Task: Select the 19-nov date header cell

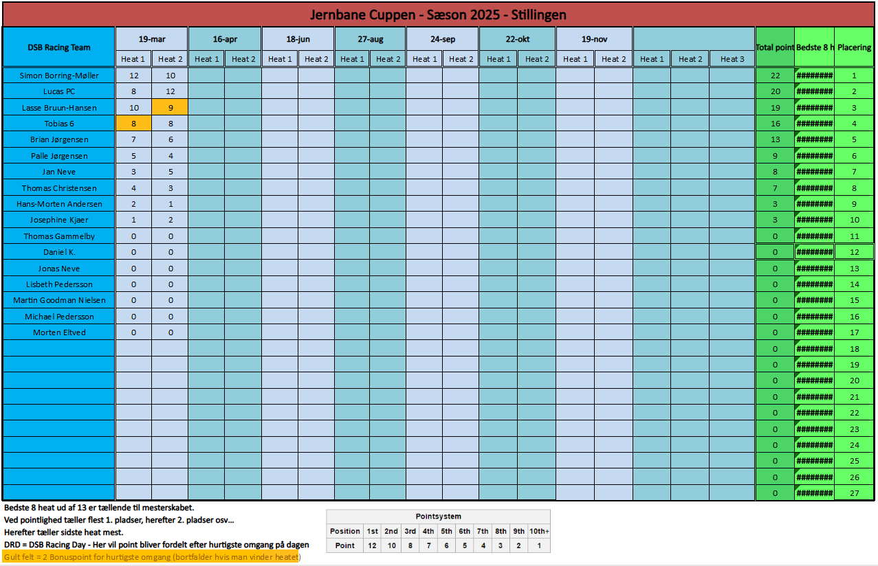Action: click(x=594, y=39)
